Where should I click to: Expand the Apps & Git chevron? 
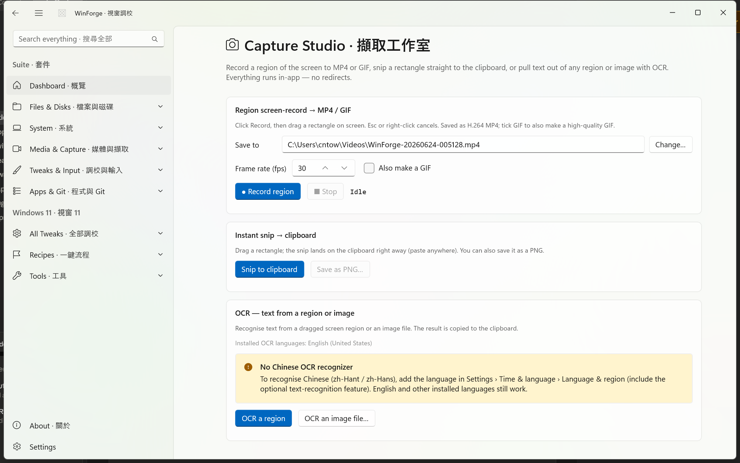tap(160, 191)
